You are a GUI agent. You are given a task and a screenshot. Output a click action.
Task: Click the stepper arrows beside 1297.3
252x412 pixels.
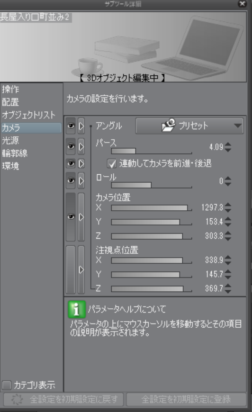pyautogui.click(x=228, y=207)
